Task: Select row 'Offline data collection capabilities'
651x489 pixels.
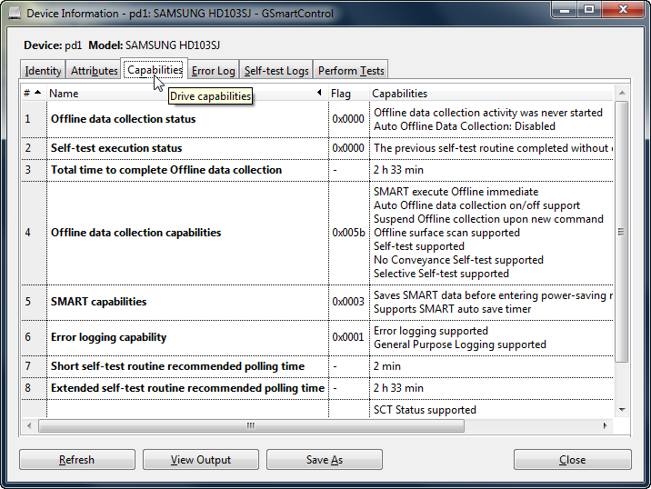Action: 317,233
